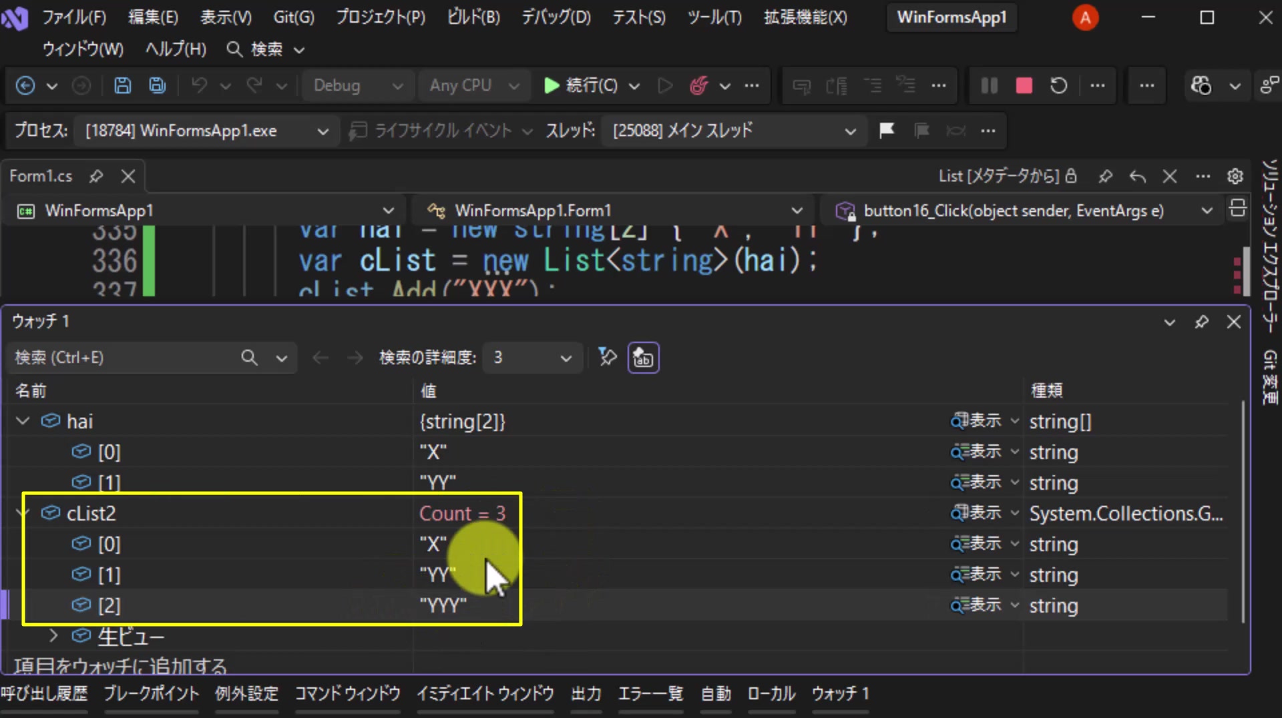Screen dimensions: 1282x718
Task: Open the search depth (検索の詳細度) dropdown
Action: [x=533, y=358]
